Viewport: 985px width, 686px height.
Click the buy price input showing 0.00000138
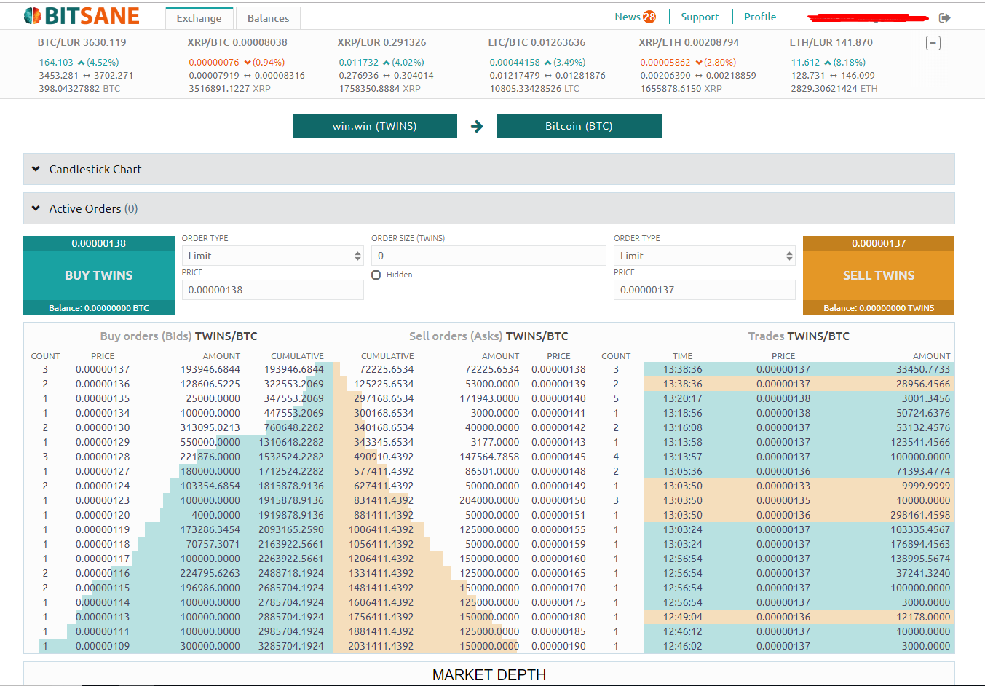tap(272, 289)
